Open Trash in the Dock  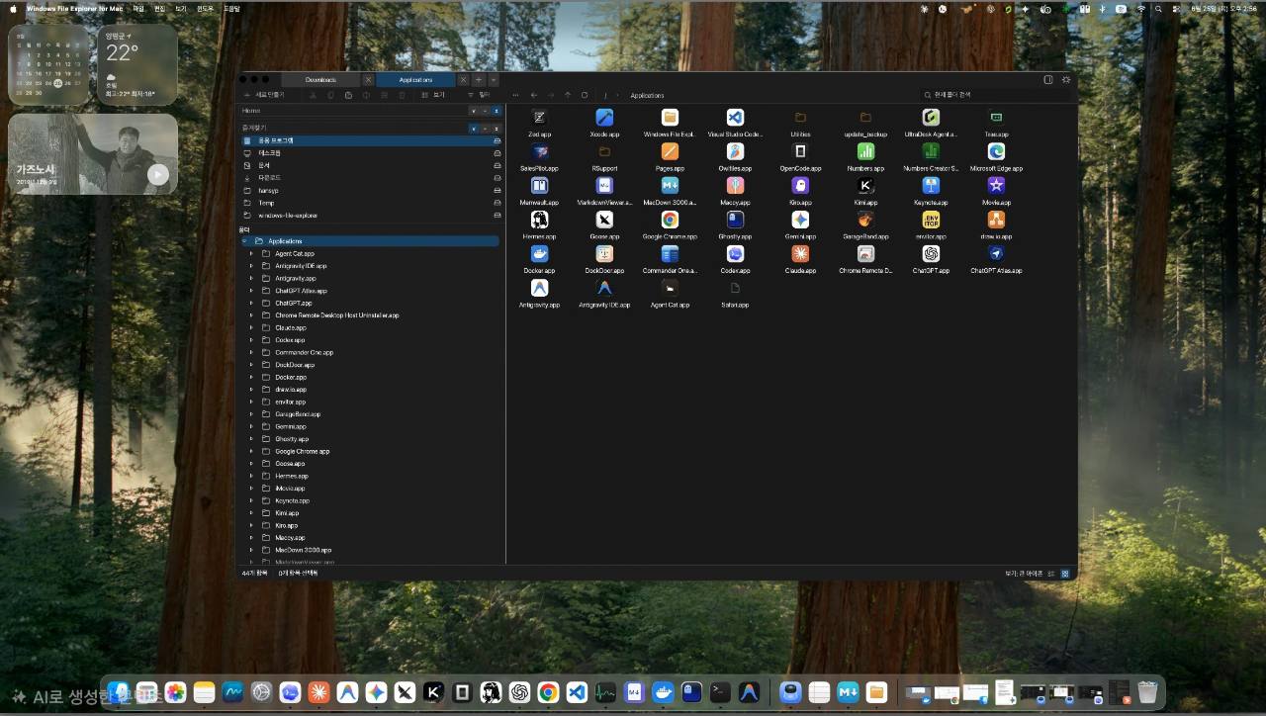click(x=1147, y=692)
